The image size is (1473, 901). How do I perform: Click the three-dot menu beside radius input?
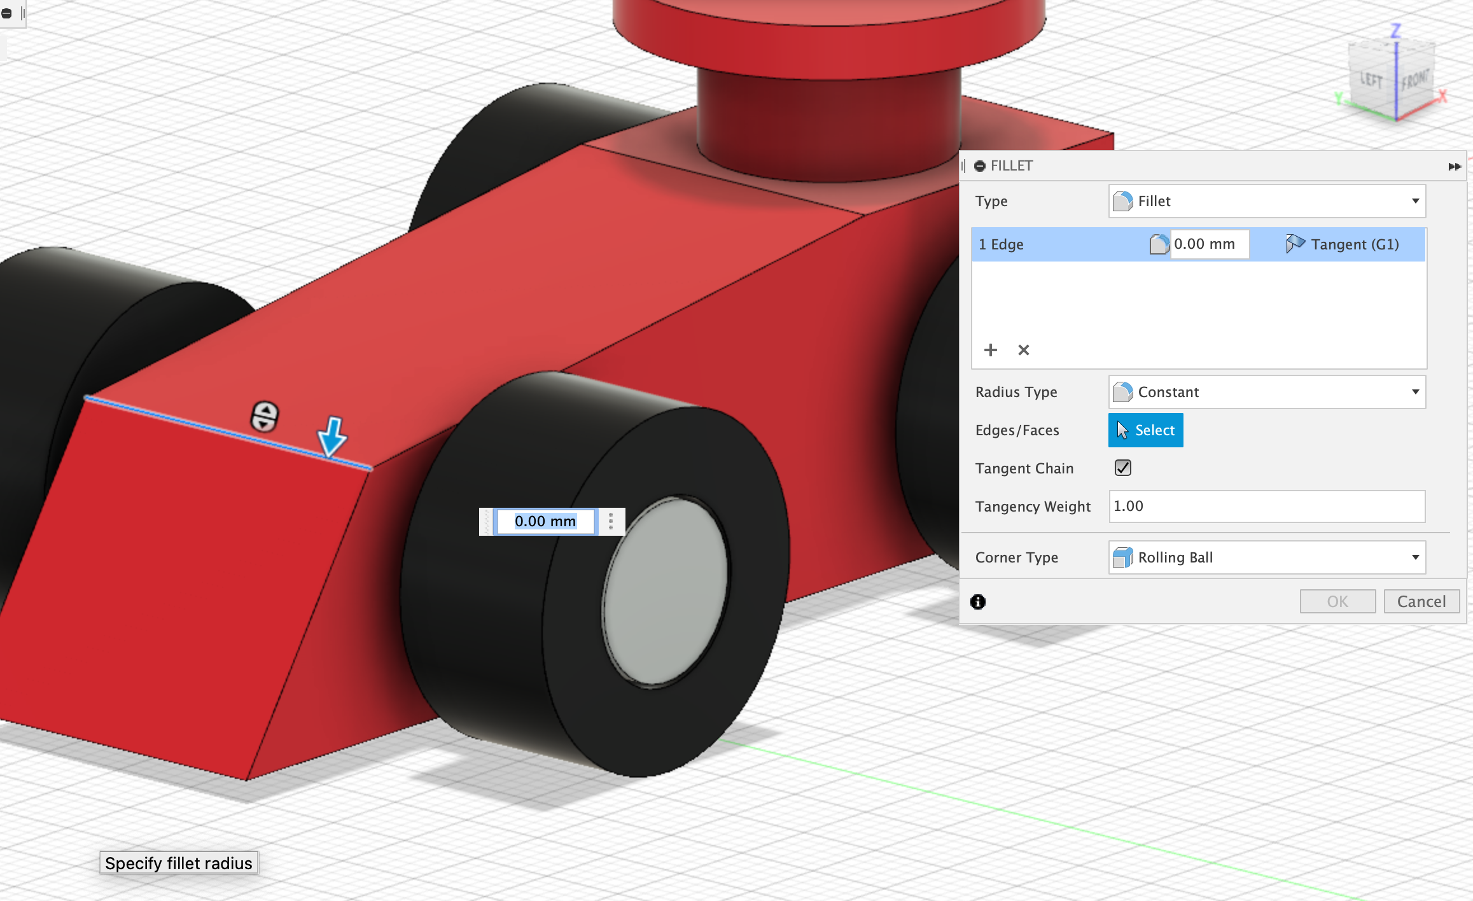tap(611, 522)
